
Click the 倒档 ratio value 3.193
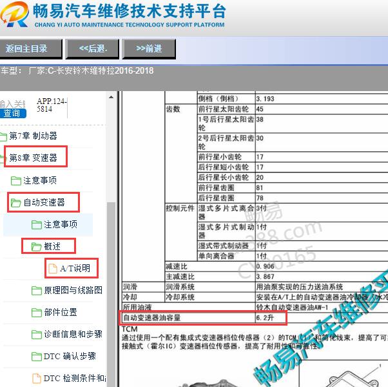pos(265,99)
